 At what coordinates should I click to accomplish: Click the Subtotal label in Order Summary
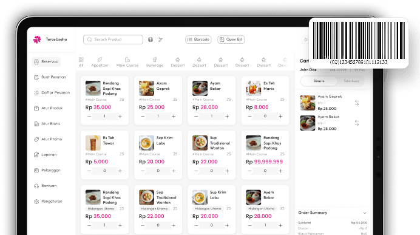(x=305, y=223)
